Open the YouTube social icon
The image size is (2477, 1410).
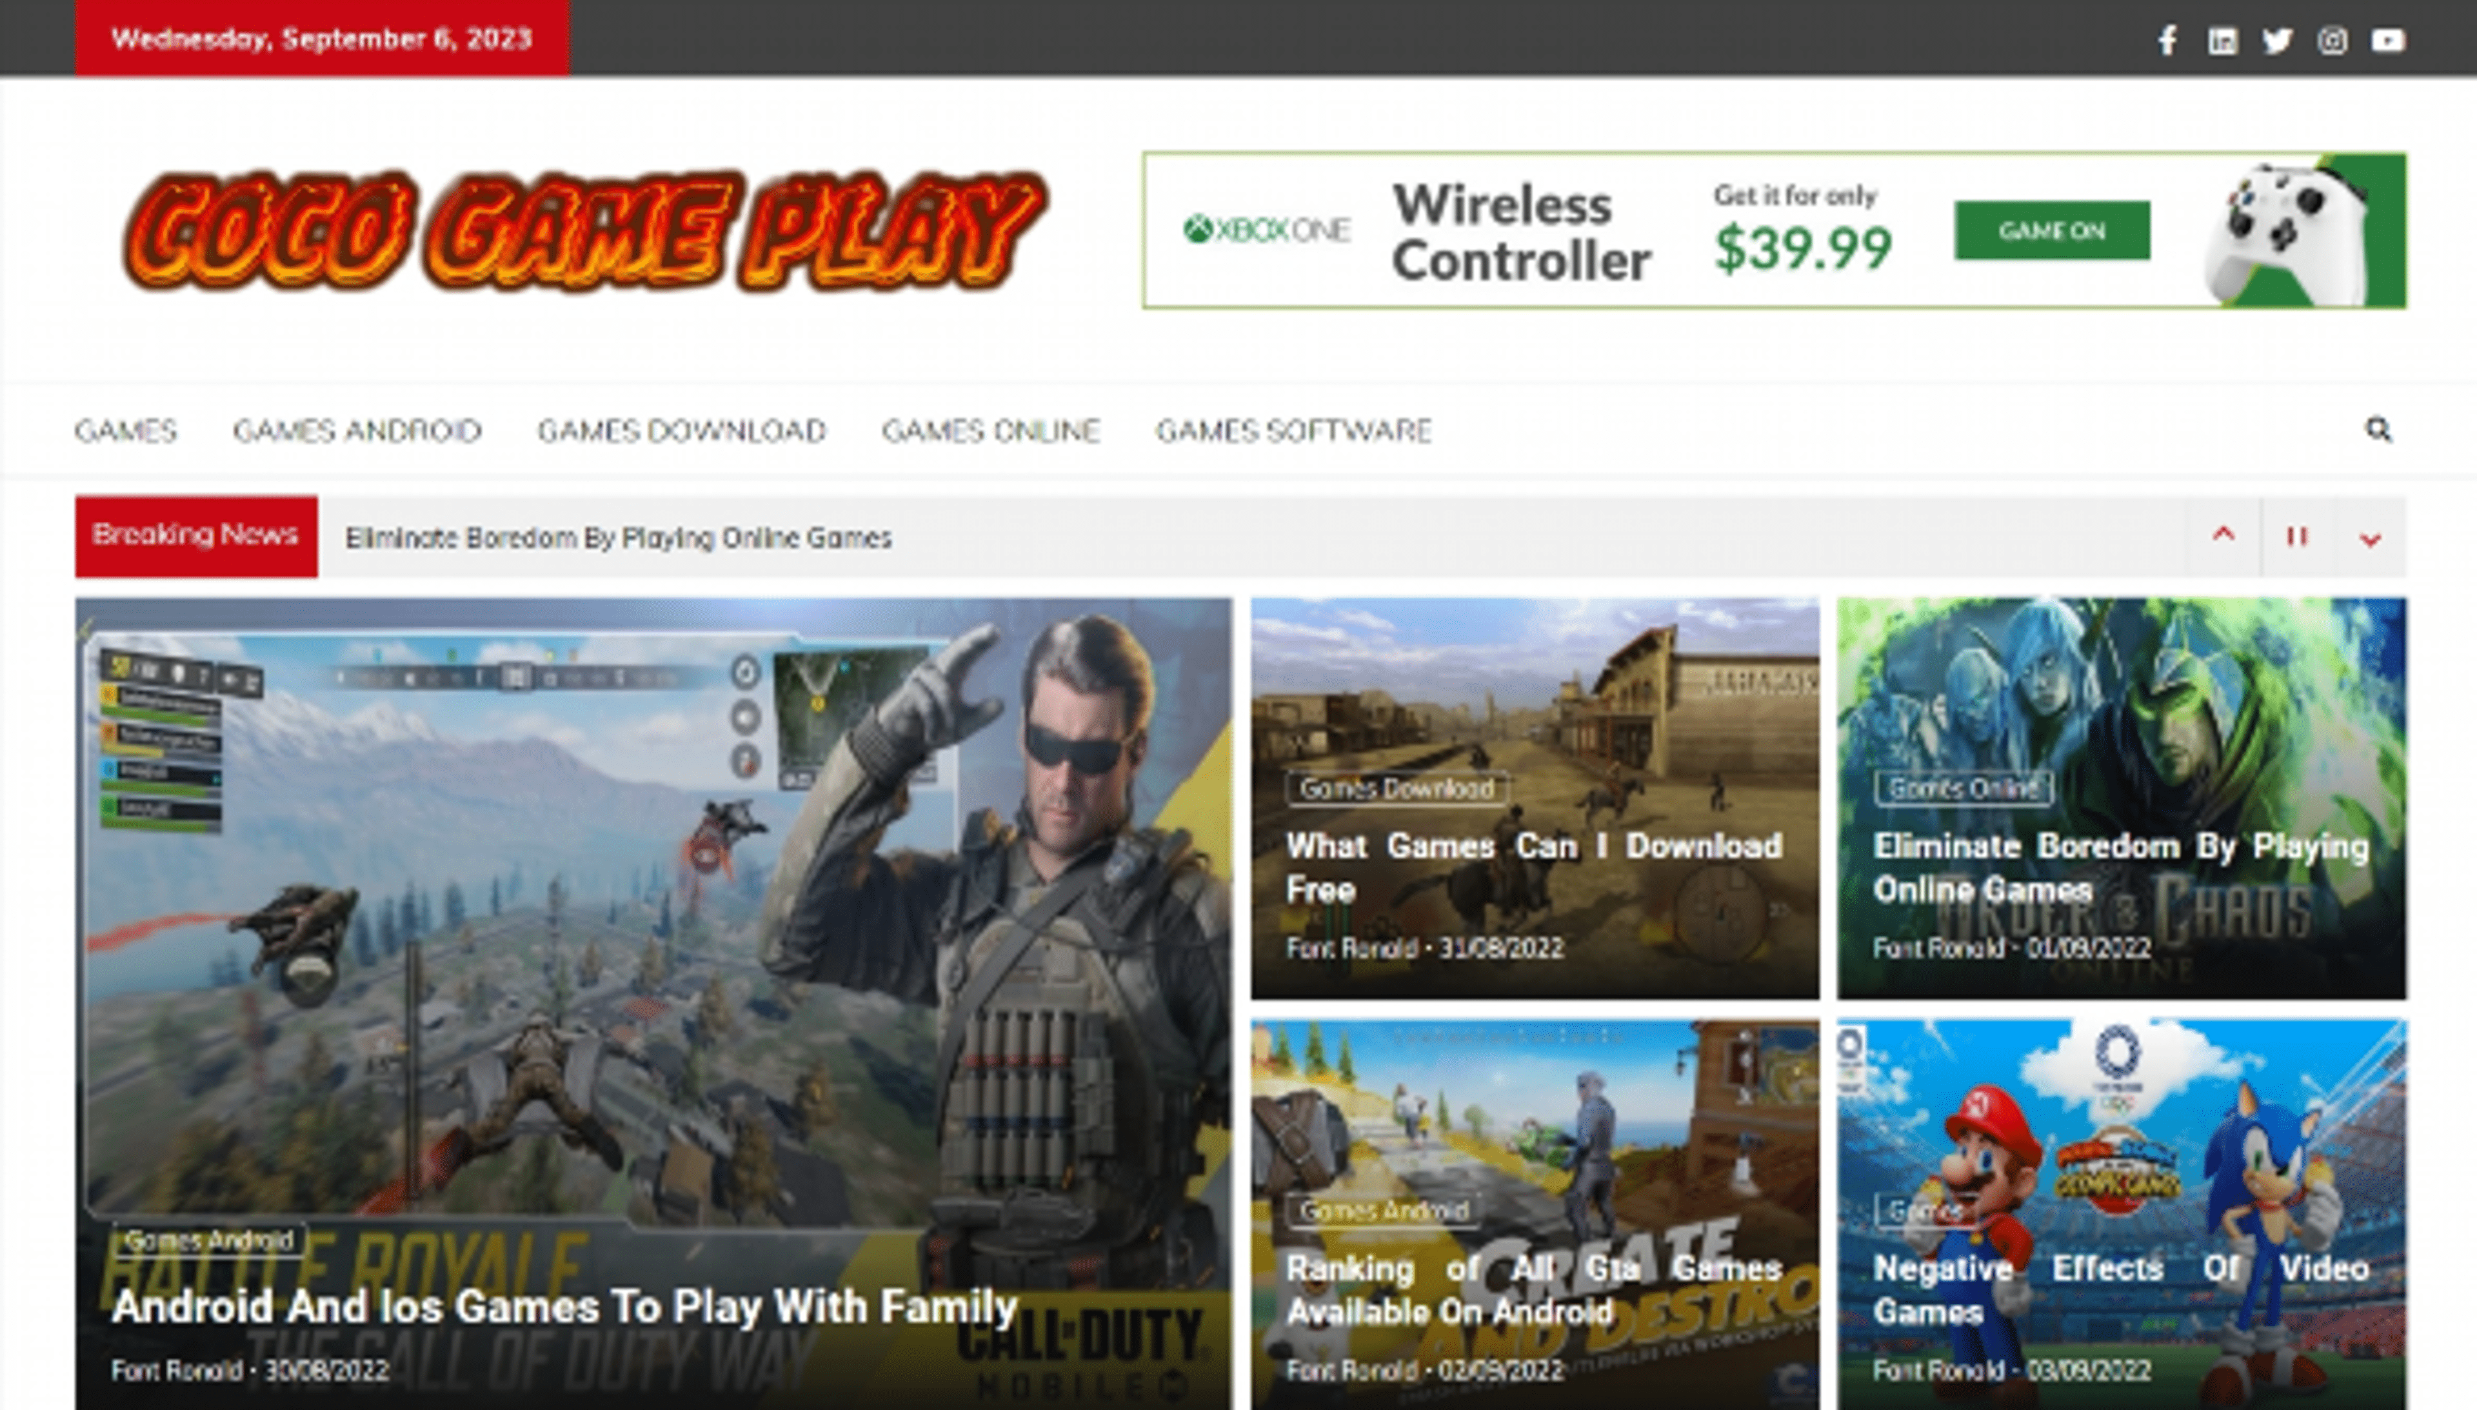click(x=2388, y=41)
